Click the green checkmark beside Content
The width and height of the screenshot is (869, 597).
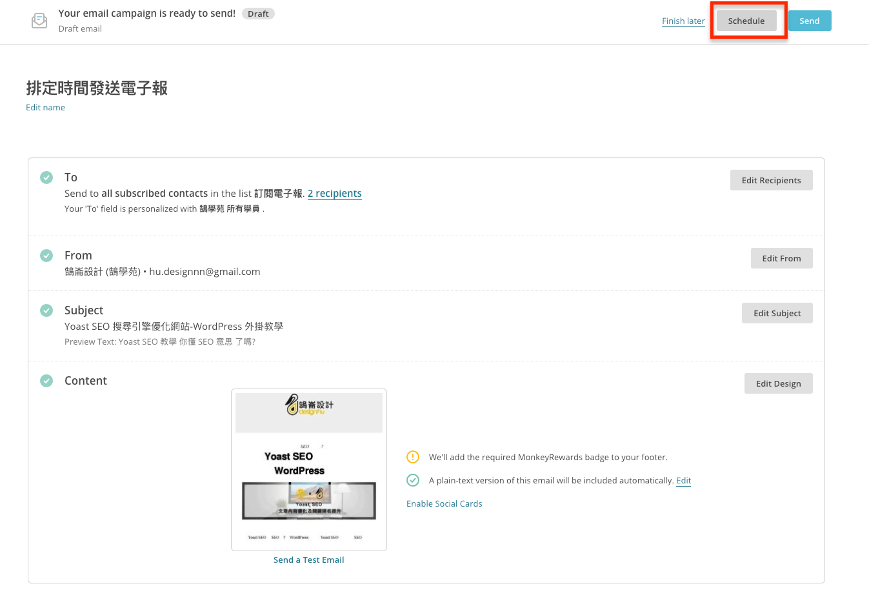coord(46,381)
